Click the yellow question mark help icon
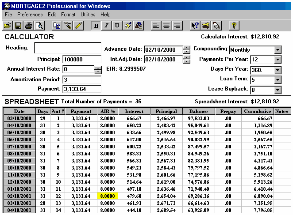This screenshot has width=293, height=215. pyautogui.click(x=233, y=26)
